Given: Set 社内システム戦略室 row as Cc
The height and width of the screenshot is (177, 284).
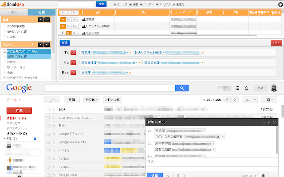Looking at the screenshot, I should (68, 26).
